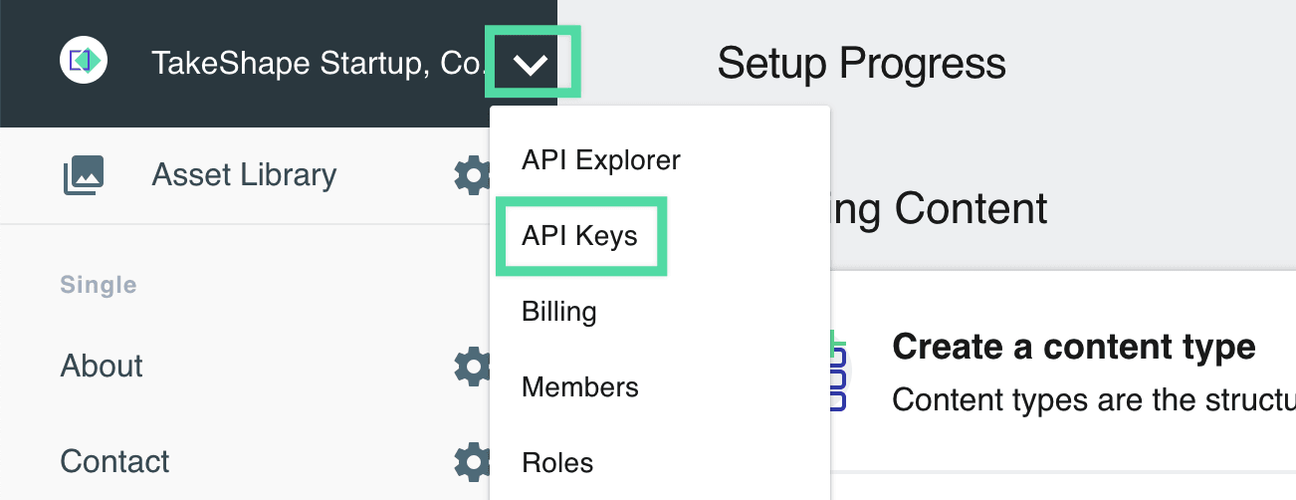Click the Create a content type title
The height and width of the screenshot is (500, 1296).
(1074, 347)
